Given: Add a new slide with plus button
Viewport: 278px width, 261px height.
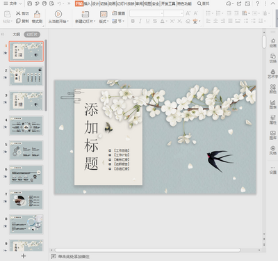Looking at the screenshot, I should [x=24, y=256].
